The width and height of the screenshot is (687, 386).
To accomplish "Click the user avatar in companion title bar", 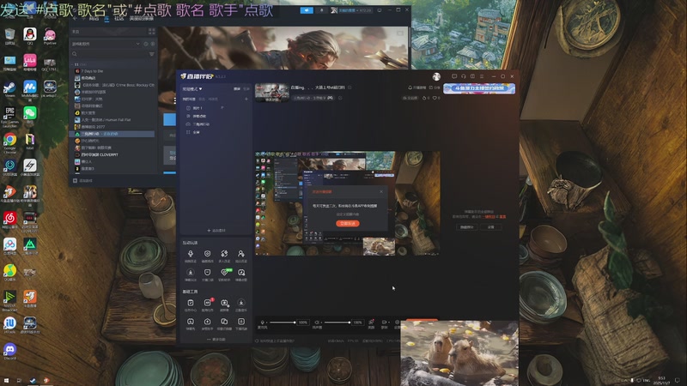I will click(436, 76).
